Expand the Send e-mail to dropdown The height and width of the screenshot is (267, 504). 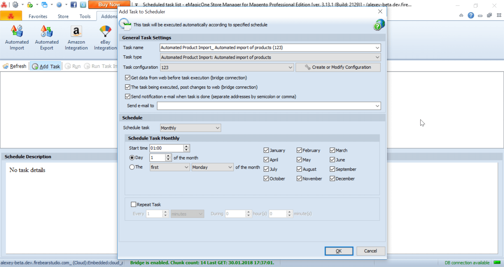pyautogui.click(x=377, y=106)
